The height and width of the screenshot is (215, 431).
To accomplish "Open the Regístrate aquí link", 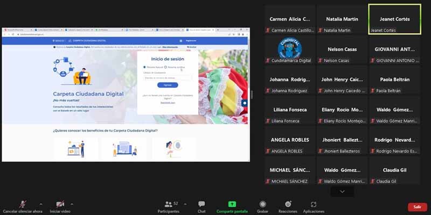I will (168, 103).
